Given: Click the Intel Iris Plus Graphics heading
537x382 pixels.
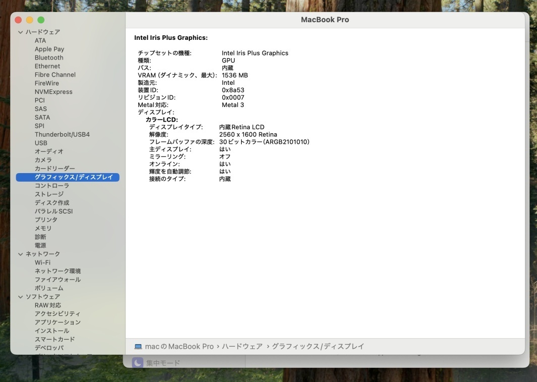Looking at the screenshot, I should [171, 38].
